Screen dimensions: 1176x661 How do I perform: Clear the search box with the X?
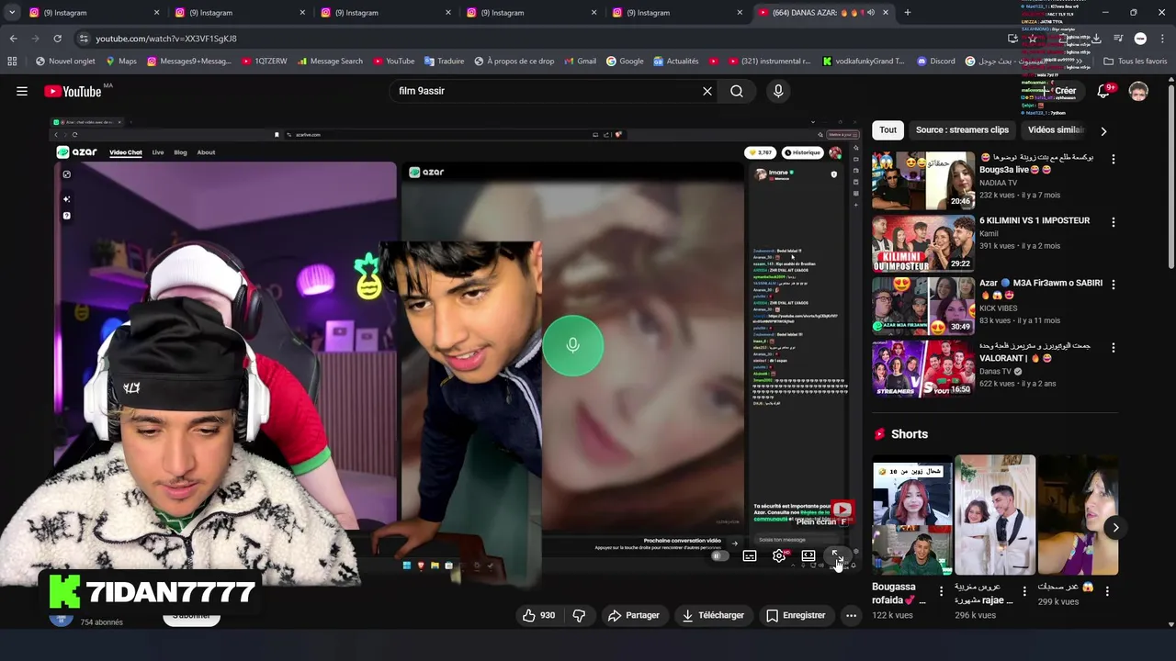(707, 91)
